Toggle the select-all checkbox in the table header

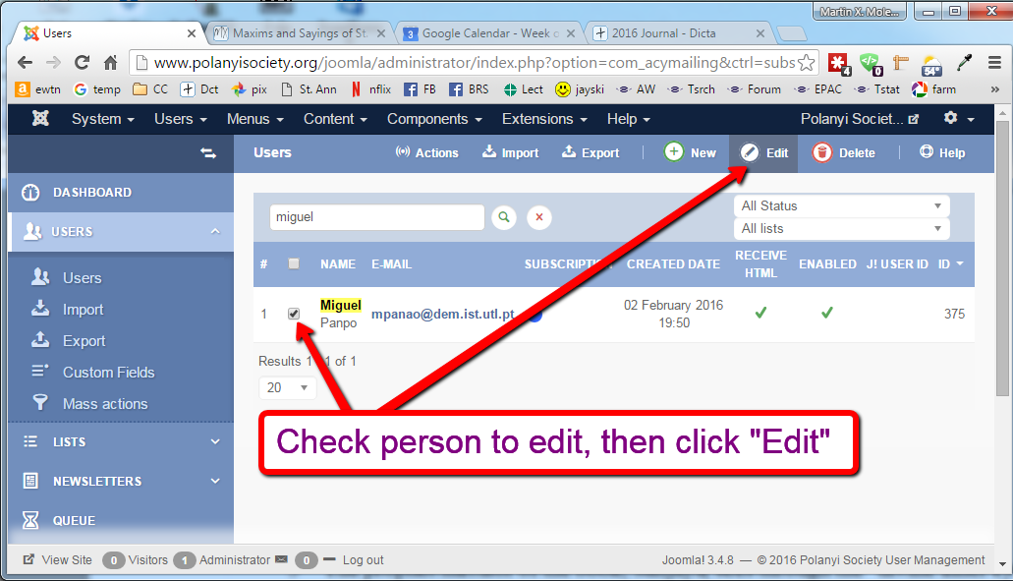pyautogui.click(x=294, y=263)
